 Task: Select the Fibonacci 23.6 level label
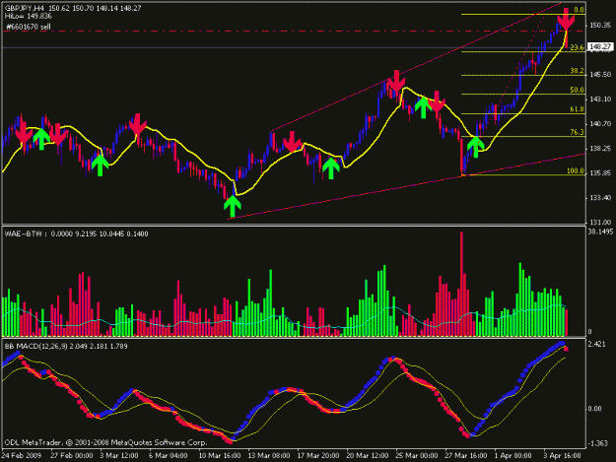pos(577,47)
